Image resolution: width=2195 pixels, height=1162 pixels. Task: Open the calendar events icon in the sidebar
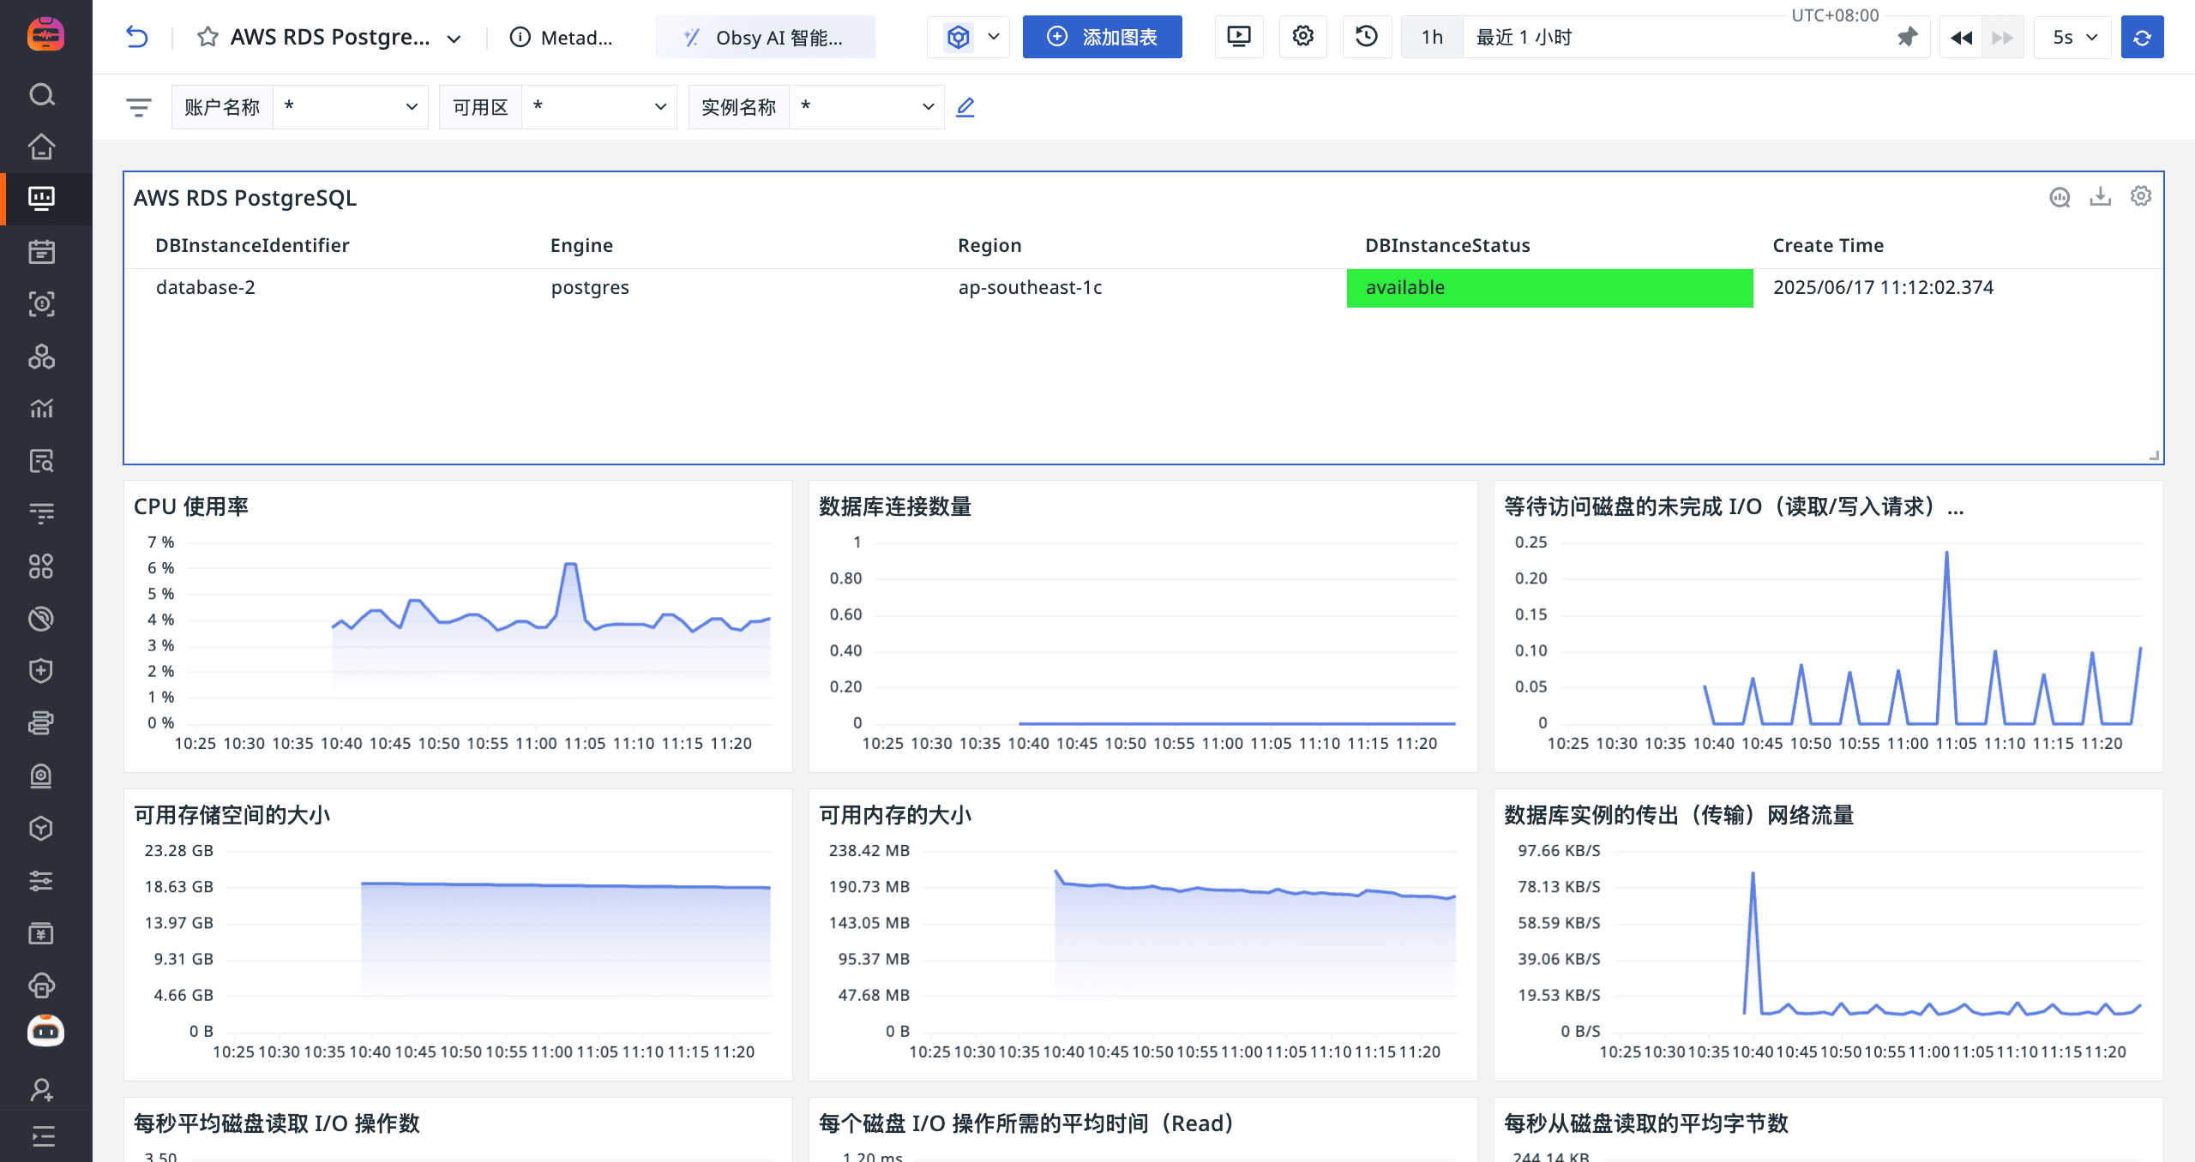(42, 251)
